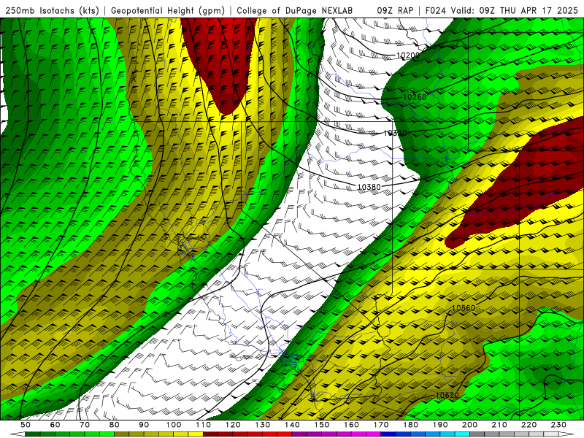The height and width of the screenshot is (438, 584).
Task: Click the 10380 height contour label
Action: pyautogui.click(x=369, y=187)
